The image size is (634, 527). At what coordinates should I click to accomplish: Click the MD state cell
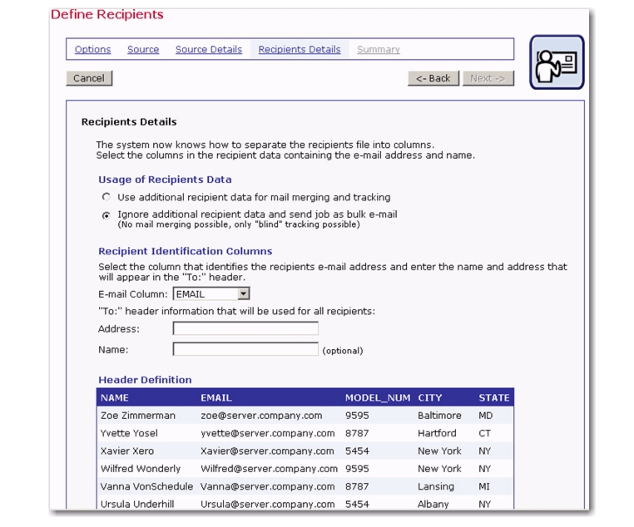(x=486, y=416)
